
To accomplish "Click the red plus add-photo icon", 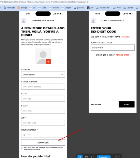I will click(48, 61).
